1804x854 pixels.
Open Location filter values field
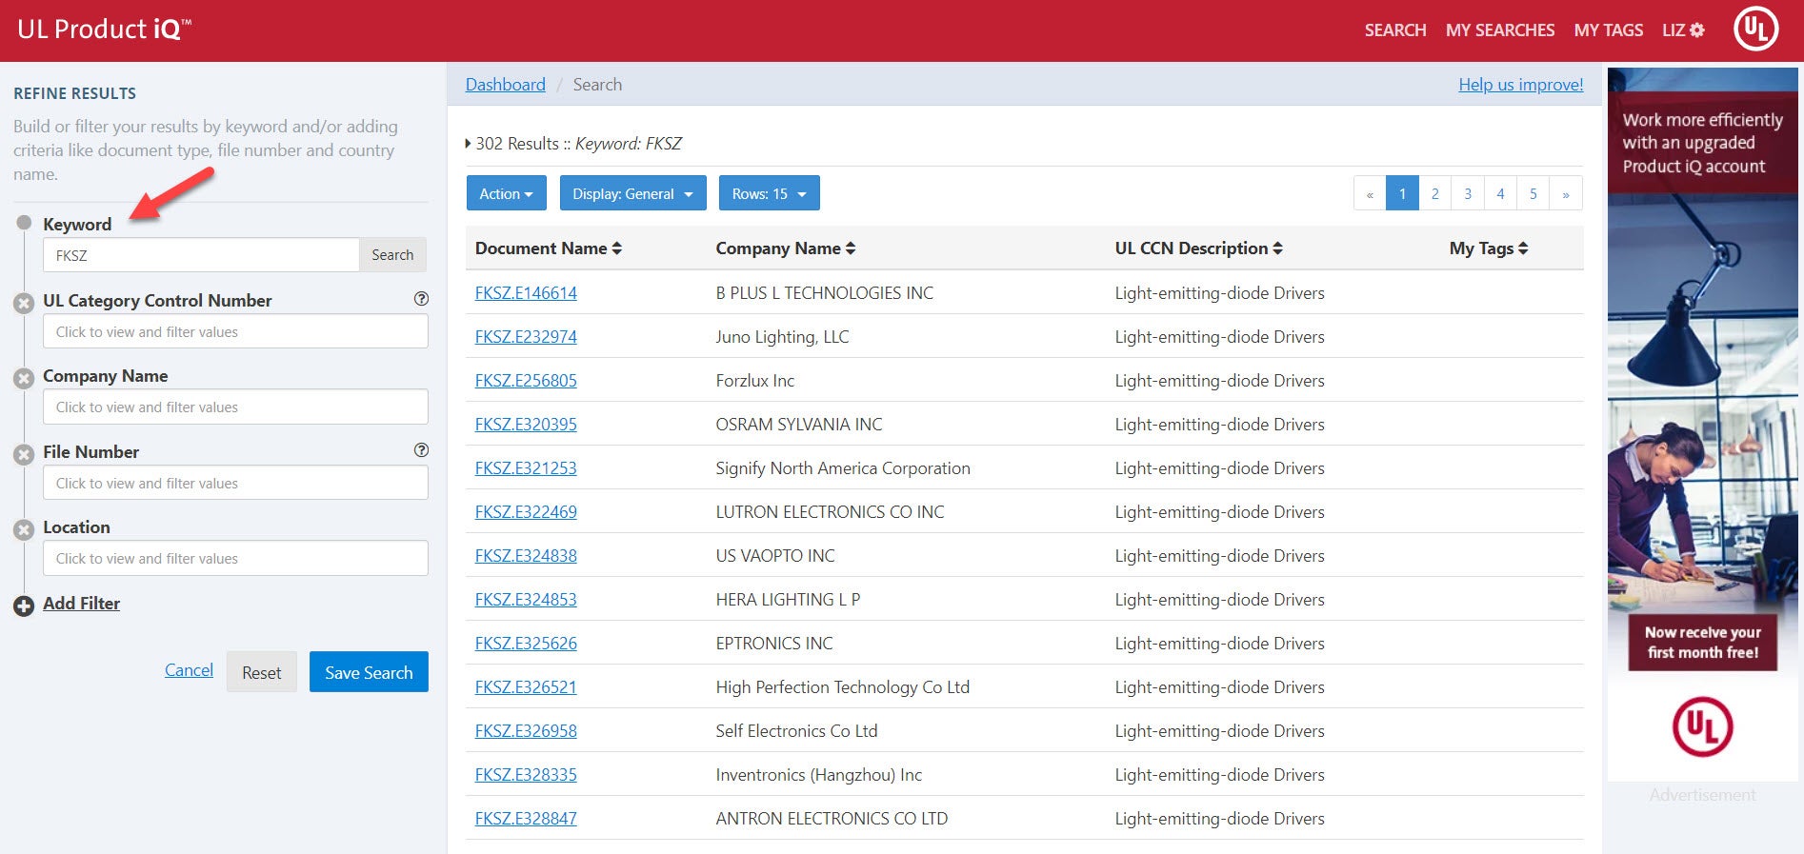click(235, 558)
